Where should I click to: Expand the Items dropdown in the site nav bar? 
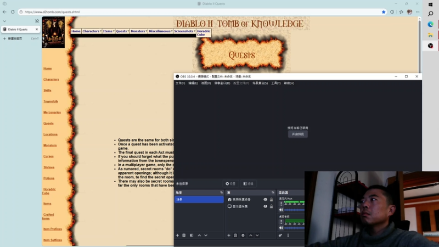pos(108,31)
